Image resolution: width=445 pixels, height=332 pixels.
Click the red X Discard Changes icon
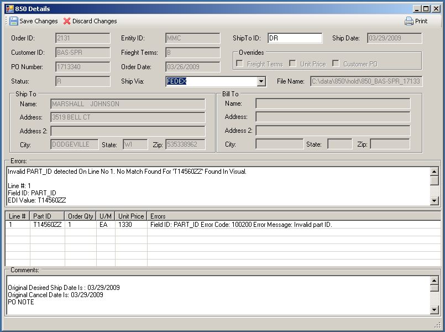(x=67, y=21)
